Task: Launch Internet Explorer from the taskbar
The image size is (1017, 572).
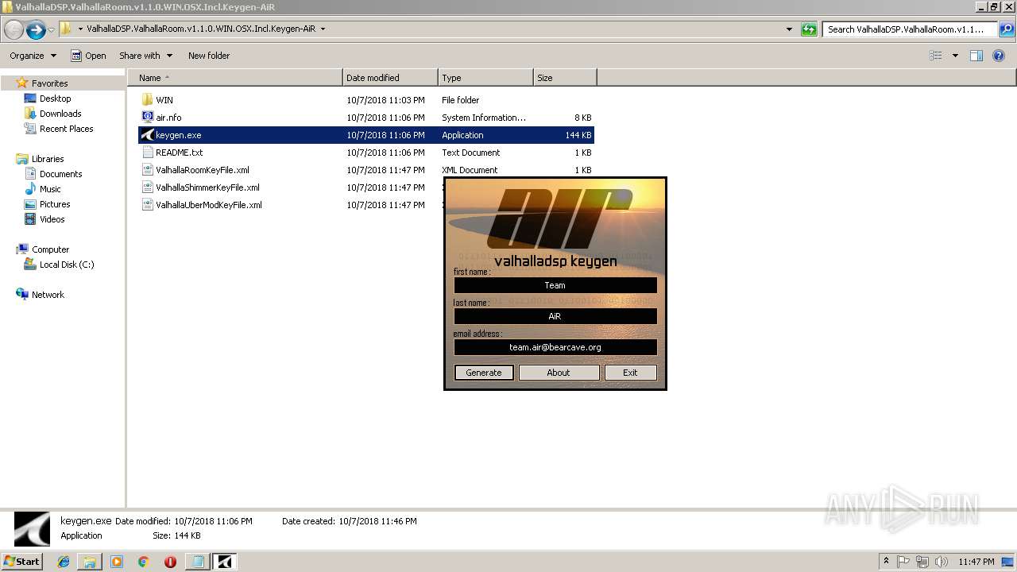Action: 64,562
